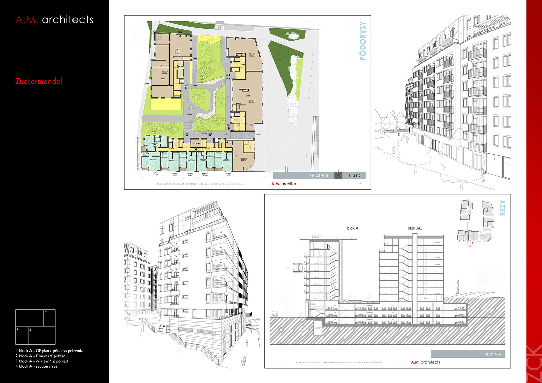542x383 pixels.
Task: Click apartment label AA.00.04
Action: click(190, 161)
